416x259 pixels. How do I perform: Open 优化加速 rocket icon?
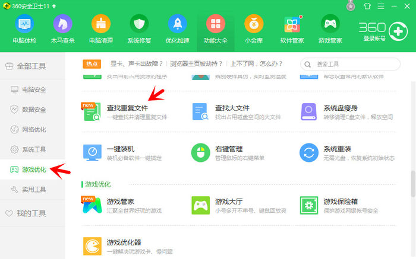pos(177,24)
